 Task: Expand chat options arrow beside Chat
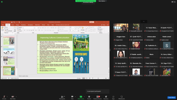click(75, 97)
